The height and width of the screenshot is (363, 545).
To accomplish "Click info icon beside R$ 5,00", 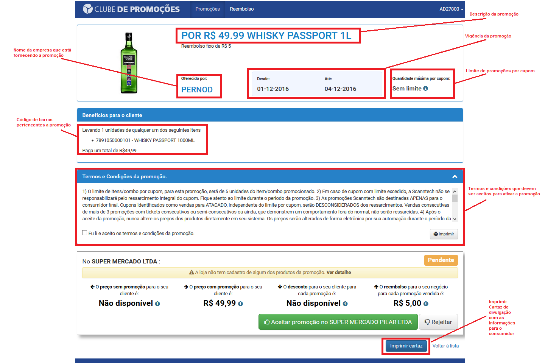I will [426, 304].
